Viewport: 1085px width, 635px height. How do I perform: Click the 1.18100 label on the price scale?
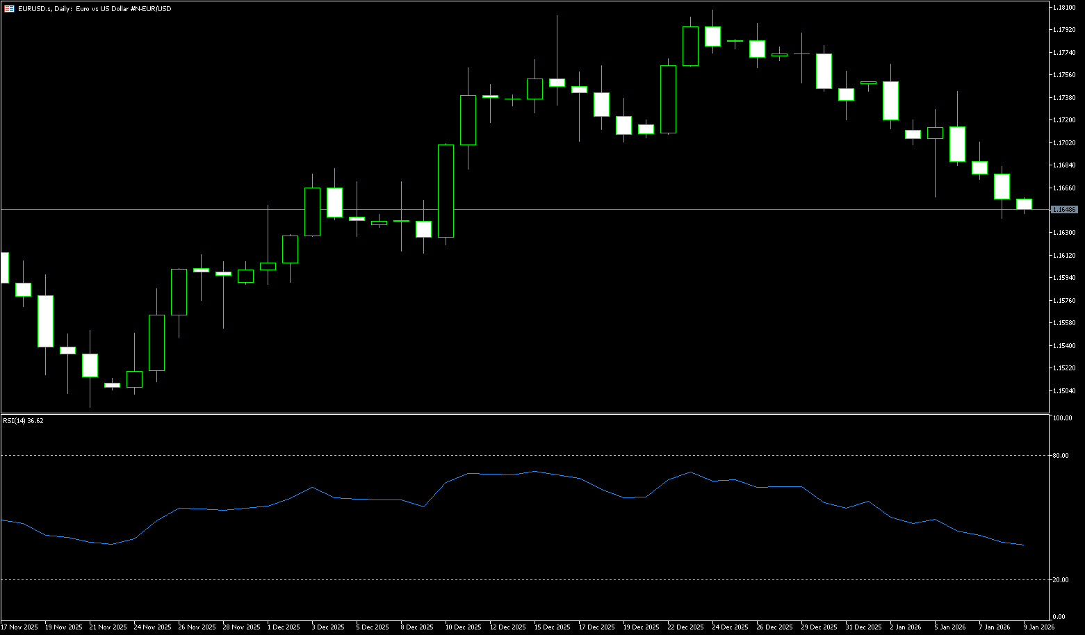[1065, 7]
